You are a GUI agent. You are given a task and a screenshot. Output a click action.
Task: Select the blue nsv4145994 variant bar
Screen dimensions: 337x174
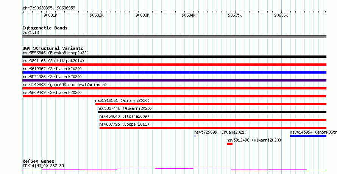pyautogui.click(x=308, y=136)
